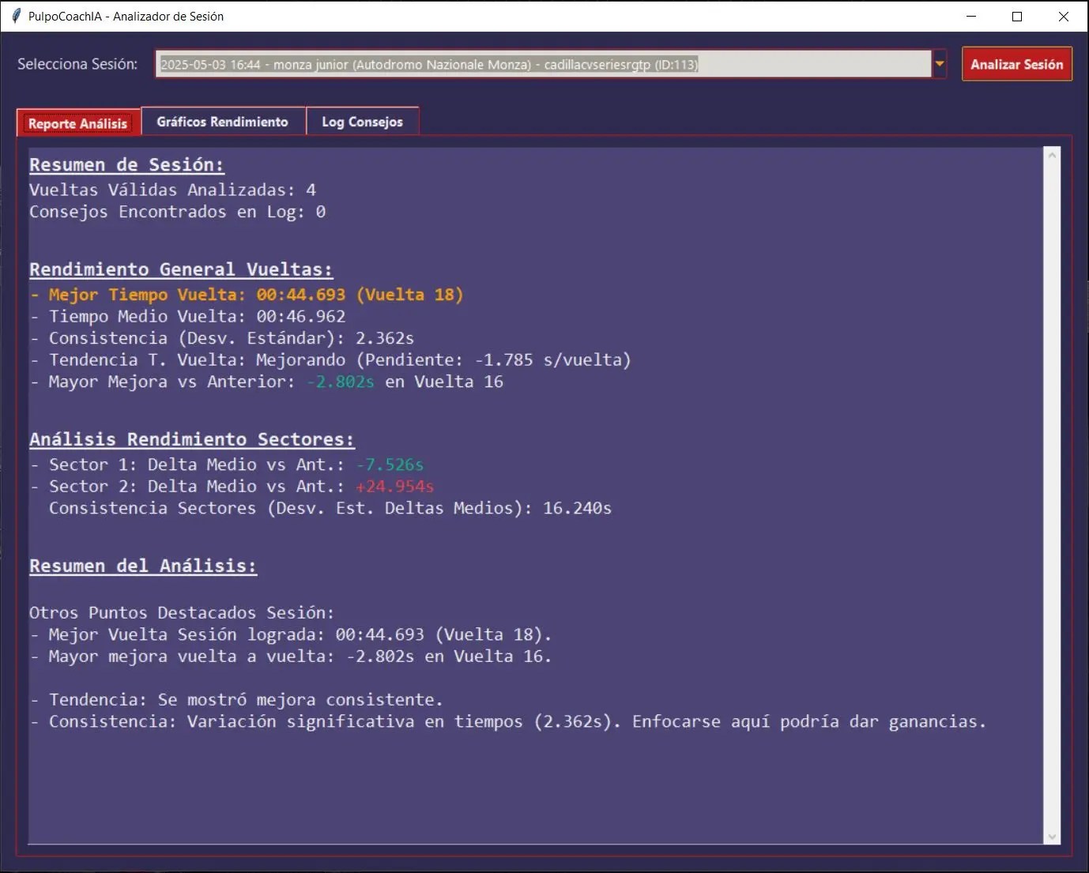The image size is (1089, 873).
Task: Click the orange 'Mejor Tiempo Vuelta' line
Action: point(247,295)
